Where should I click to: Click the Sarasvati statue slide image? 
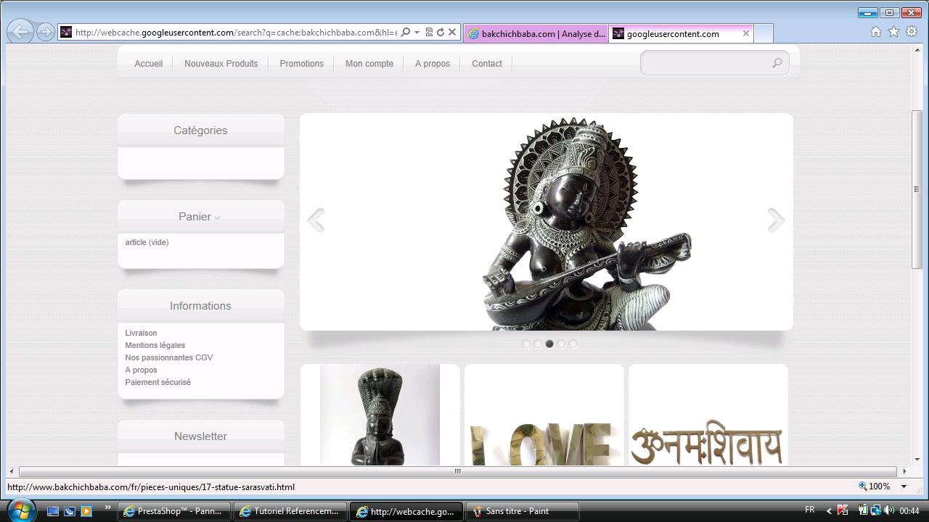pos(546,222)
